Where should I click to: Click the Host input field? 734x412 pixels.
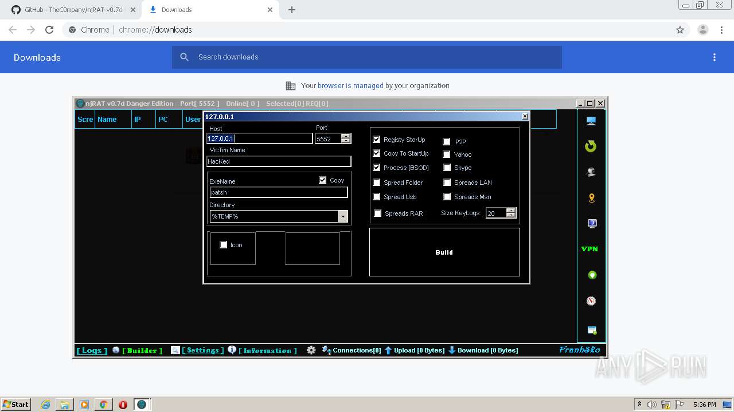click(260, 138)
